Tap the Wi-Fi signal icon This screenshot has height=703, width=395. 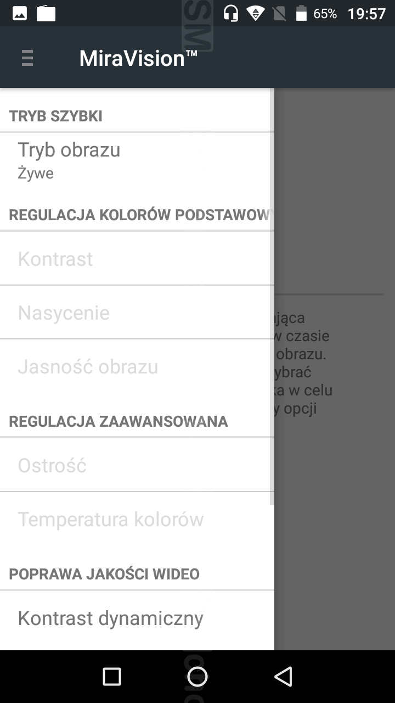[x=255, y=13]
